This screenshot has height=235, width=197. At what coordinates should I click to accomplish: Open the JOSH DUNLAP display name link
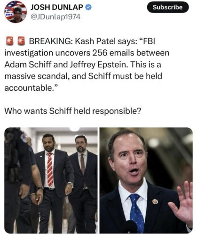(57, 7)
